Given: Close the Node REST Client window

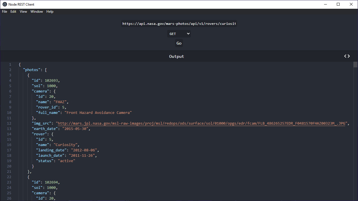Looking at the screenshot, I should (351, 4).
